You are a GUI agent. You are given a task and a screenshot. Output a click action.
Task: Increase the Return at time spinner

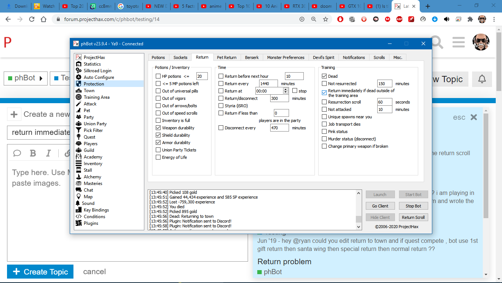pos(285,90)
